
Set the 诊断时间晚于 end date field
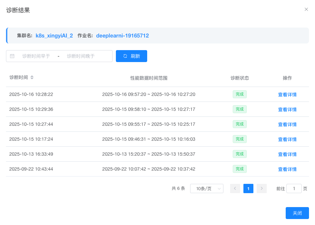pyautogui.click(x=81, y=56)
